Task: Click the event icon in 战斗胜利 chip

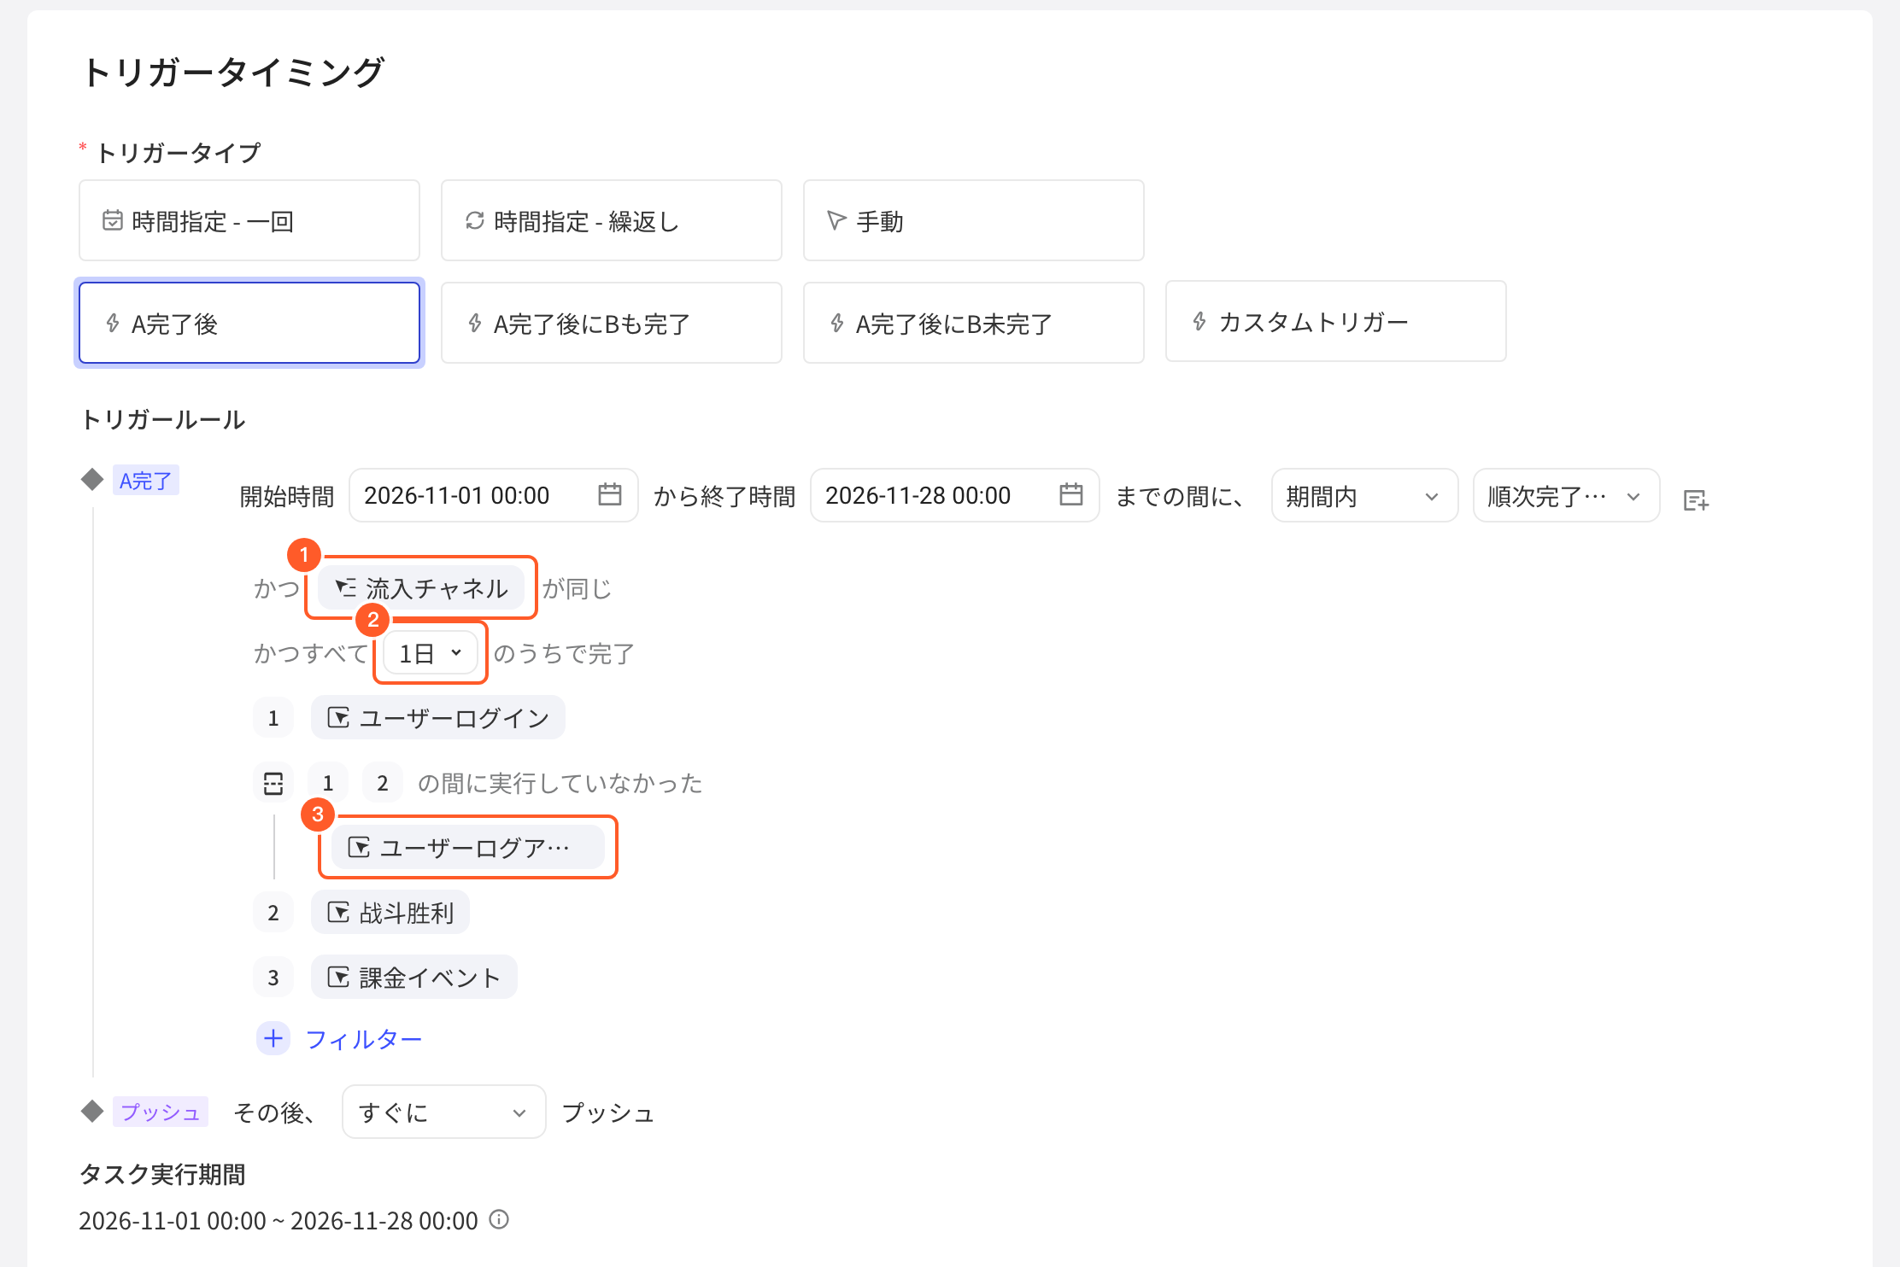Action: (x=338, y=913)
